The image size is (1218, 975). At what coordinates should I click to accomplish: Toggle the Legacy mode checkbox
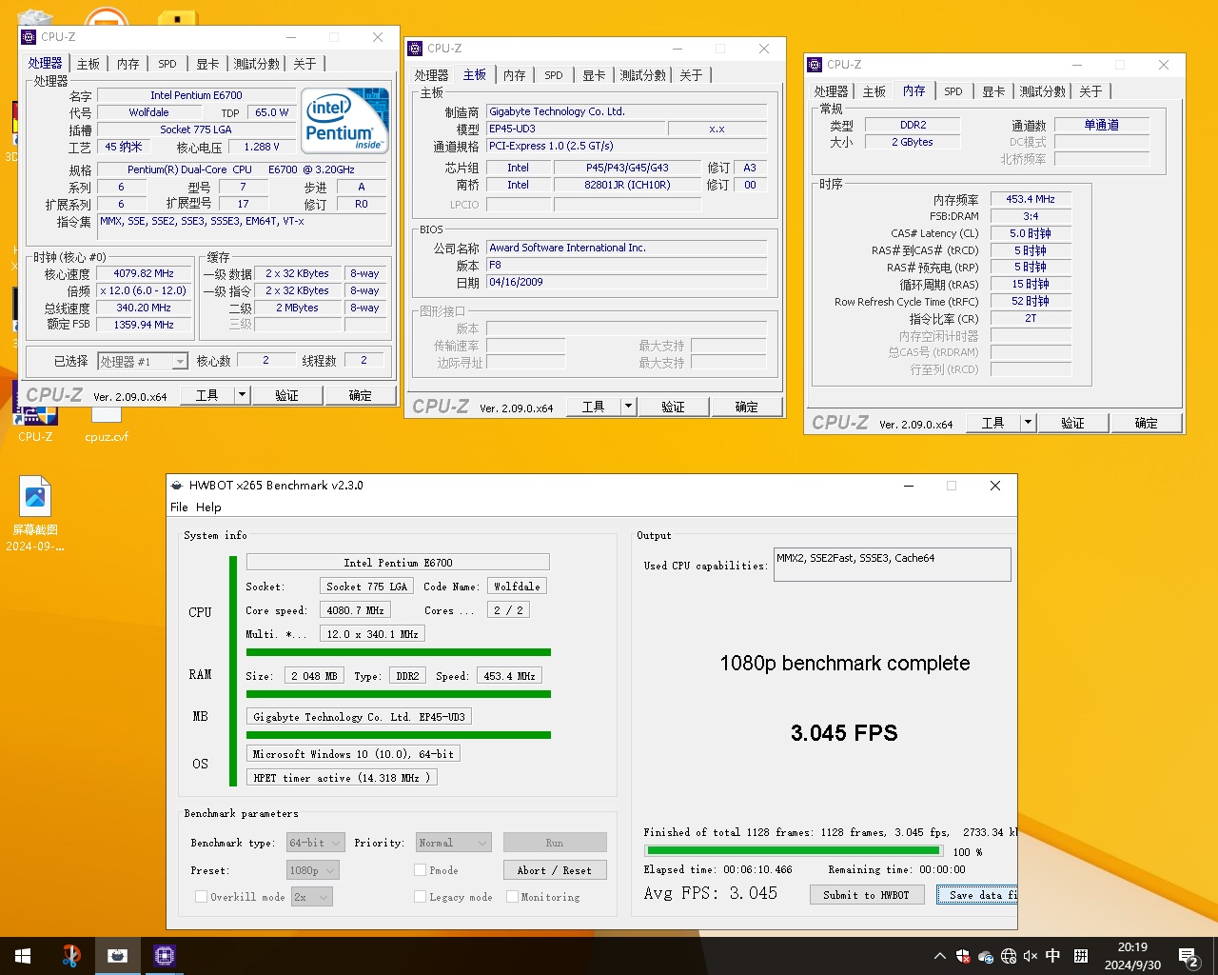coord(420,897)
